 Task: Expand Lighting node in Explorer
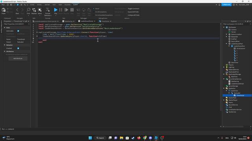tap(224, 67)
